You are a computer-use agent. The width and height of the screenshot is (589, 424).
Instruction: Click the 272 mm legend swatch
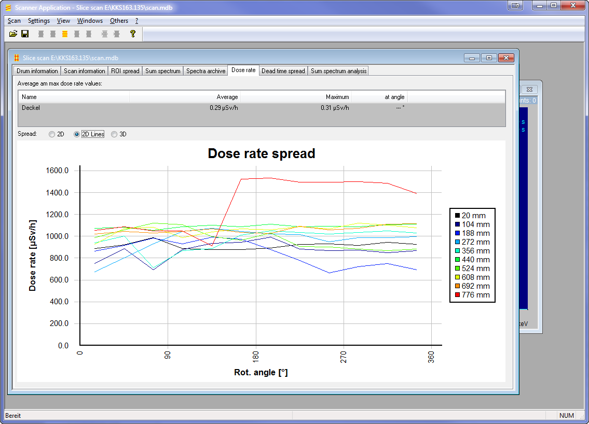[457, 242]
